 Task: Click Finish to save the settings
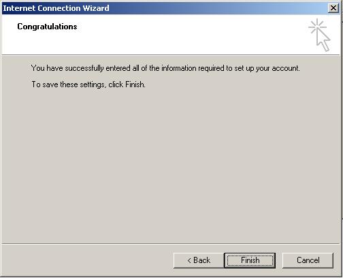250,260
